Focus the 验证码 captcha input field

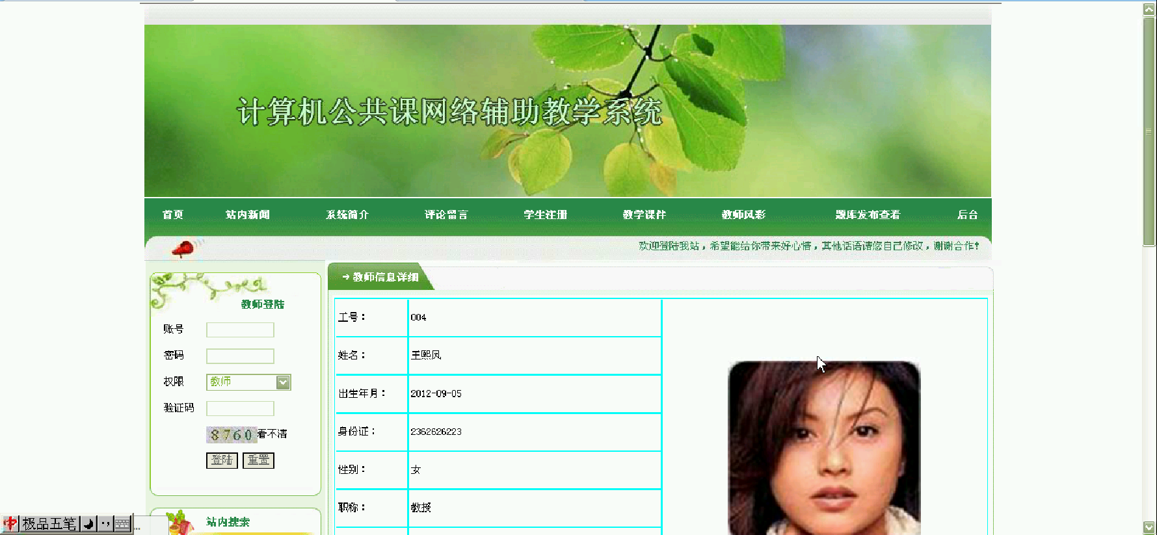240,408
